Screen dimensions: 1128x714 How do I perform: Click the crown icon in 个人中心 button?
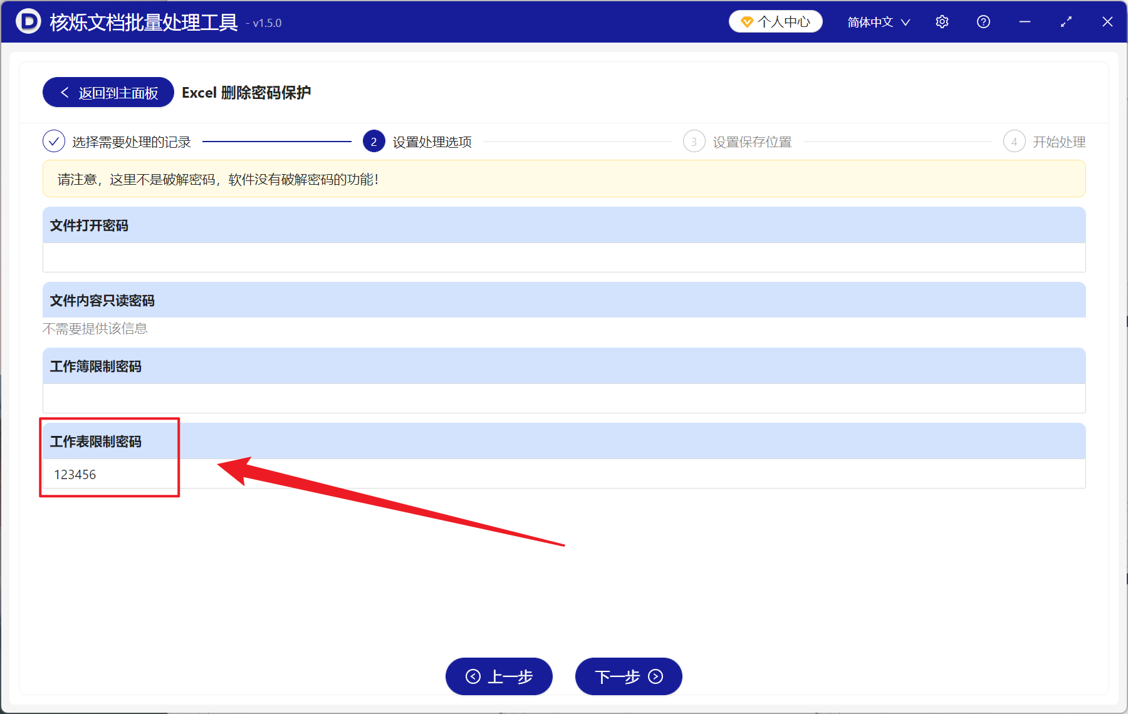pyautogui.click(x=746, y=21)
